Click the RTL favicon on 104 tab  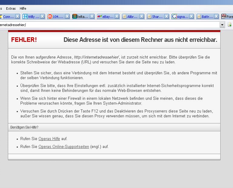click(x=50, y=16)
